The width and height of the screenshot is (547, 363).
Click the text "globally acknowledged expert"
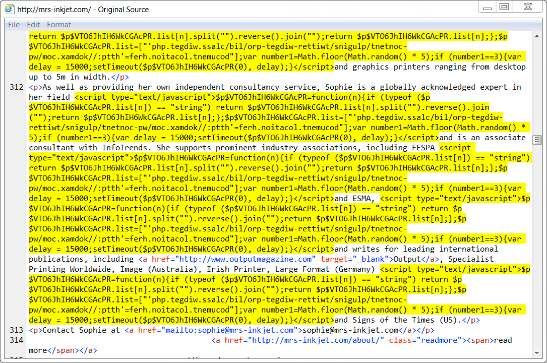click(443, 87)
